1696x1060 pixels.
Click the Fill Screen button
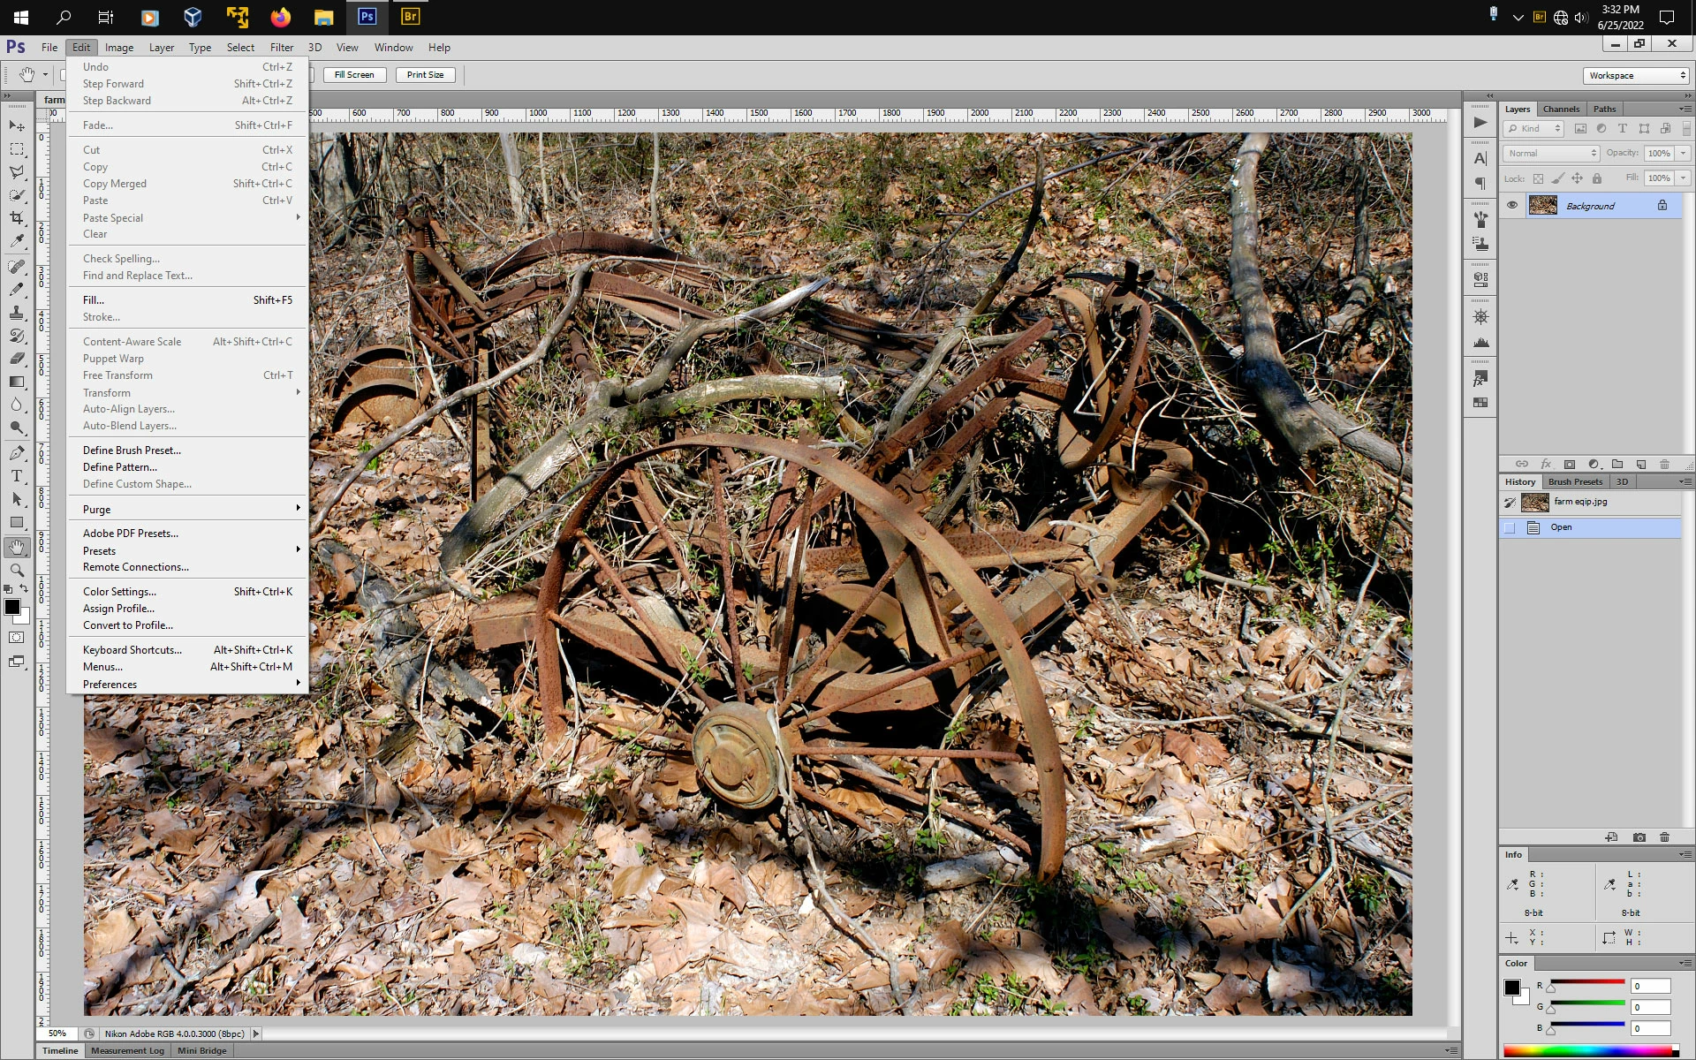click(354, 75)
